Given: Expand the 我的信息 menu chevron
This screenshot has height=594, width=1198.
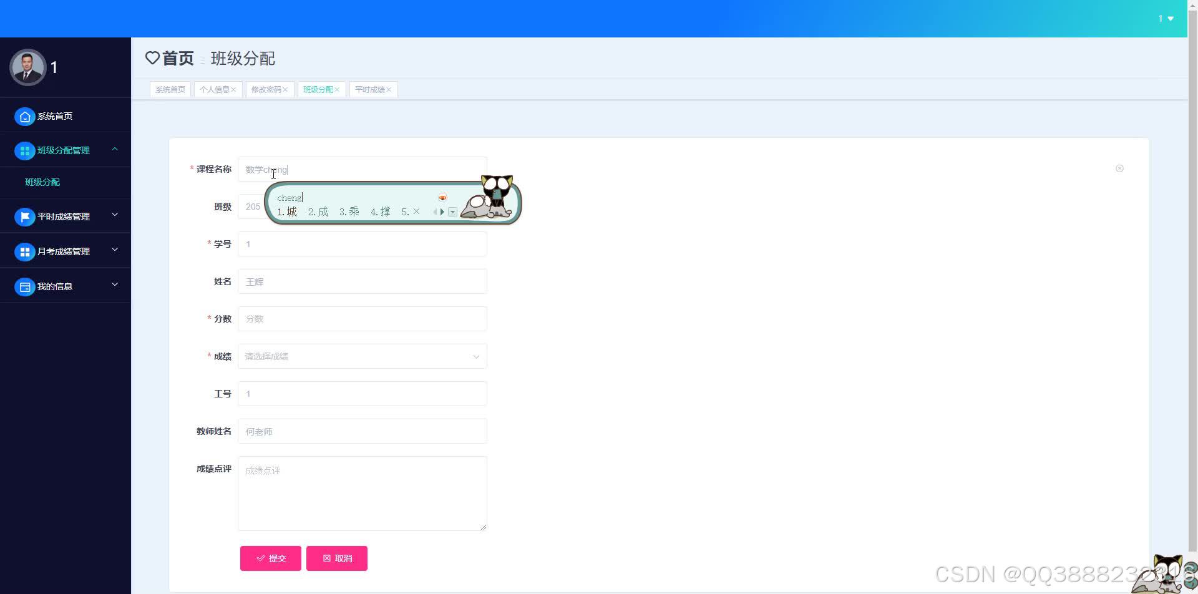Looking at the screenshot, I should coord(115,285).
